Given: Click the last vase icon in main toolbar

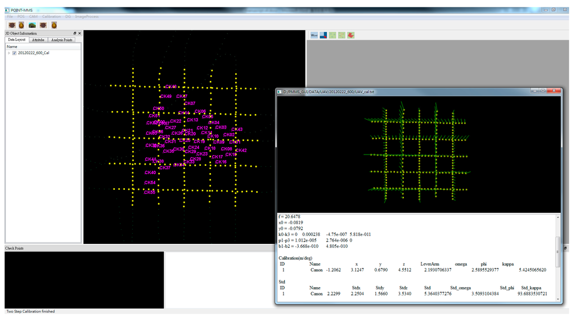Looking at the screenshot, I should click(x=54, y=25).
